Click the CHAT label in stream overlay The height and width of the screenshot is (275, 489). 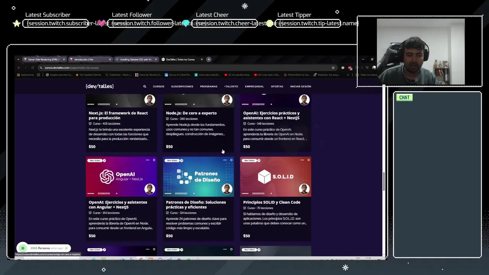pyautogui.click(x=404, y=97)
